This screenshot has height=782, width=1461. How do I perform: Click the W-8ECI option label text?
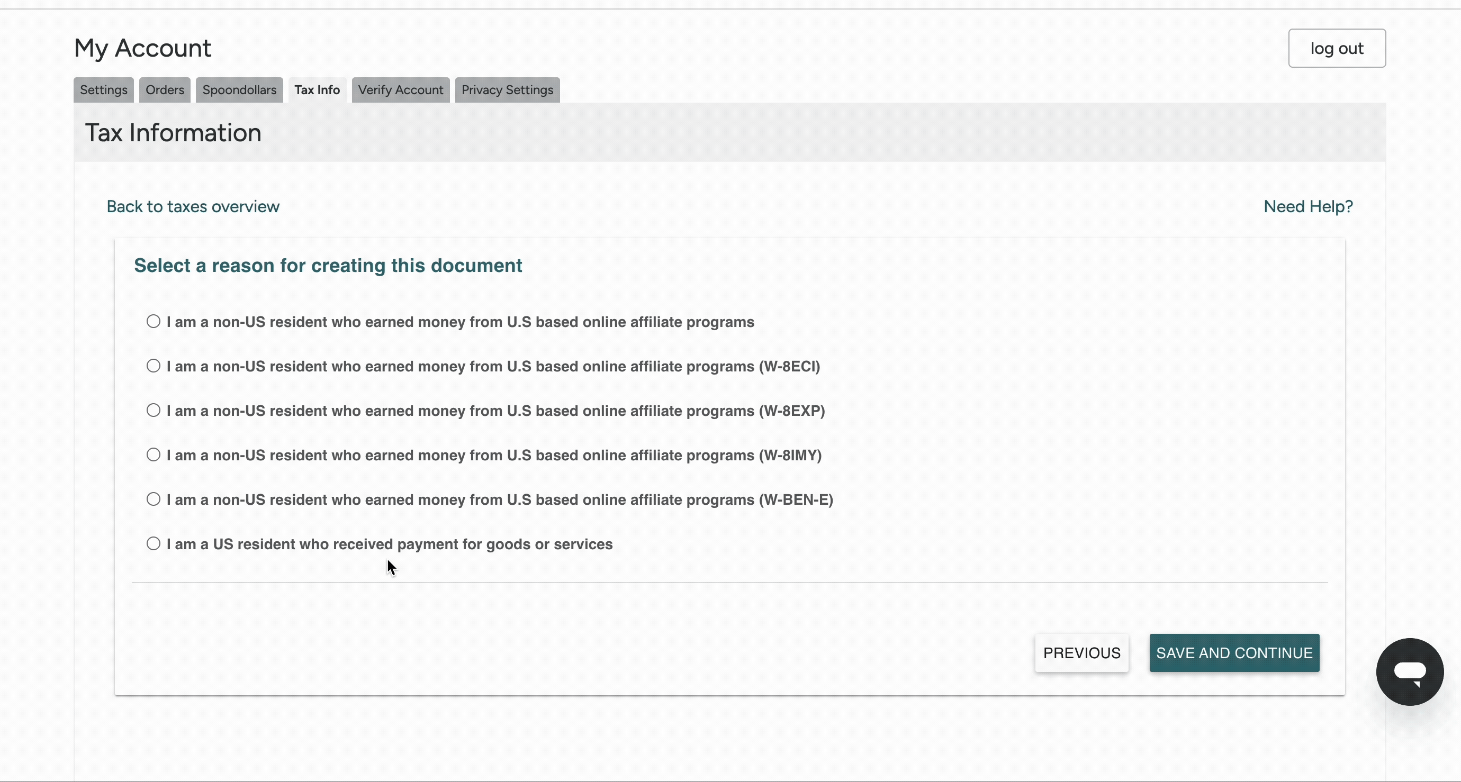pyautogui.click(x=493, y=366)
